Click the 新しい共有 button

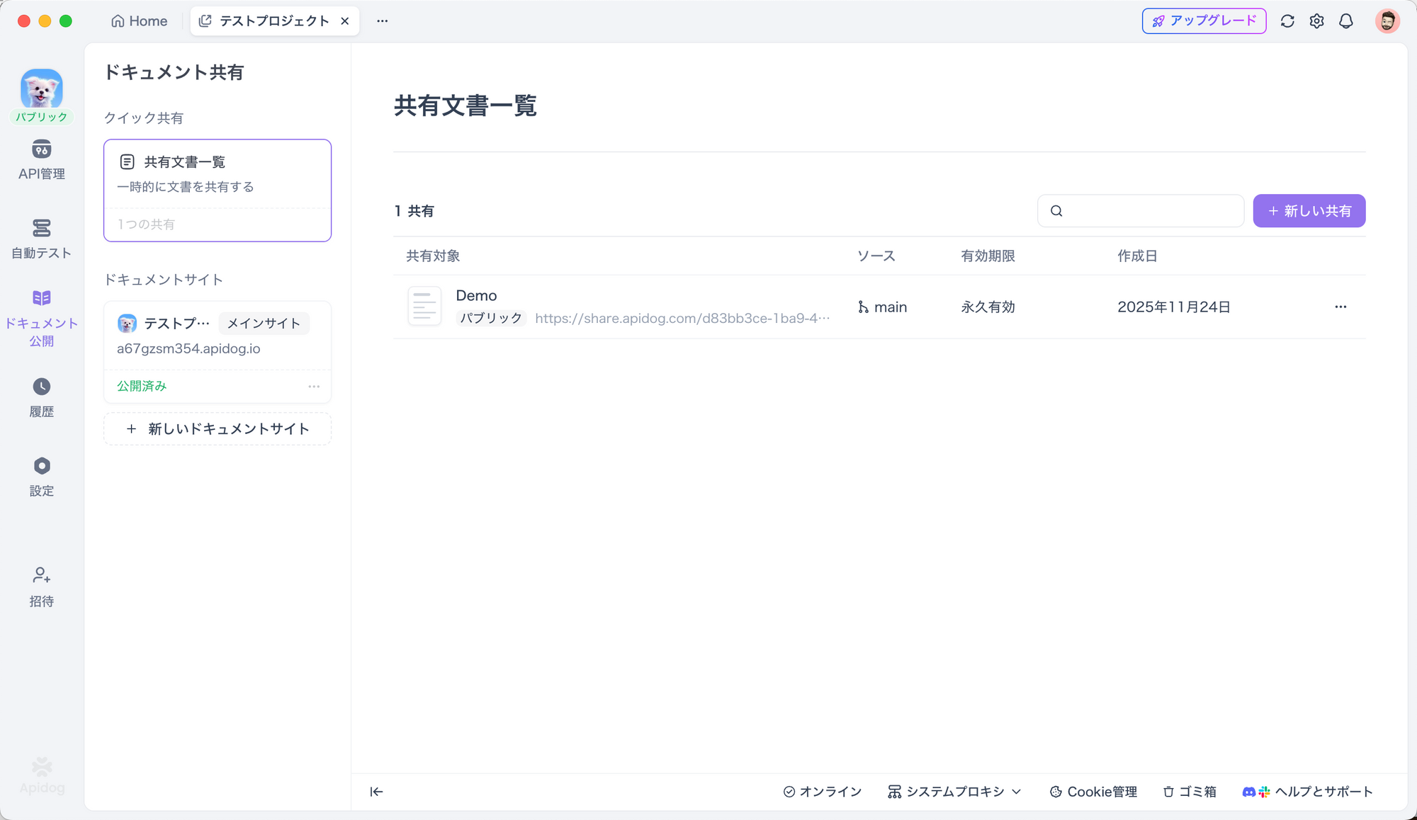[x=1309, y=211]
